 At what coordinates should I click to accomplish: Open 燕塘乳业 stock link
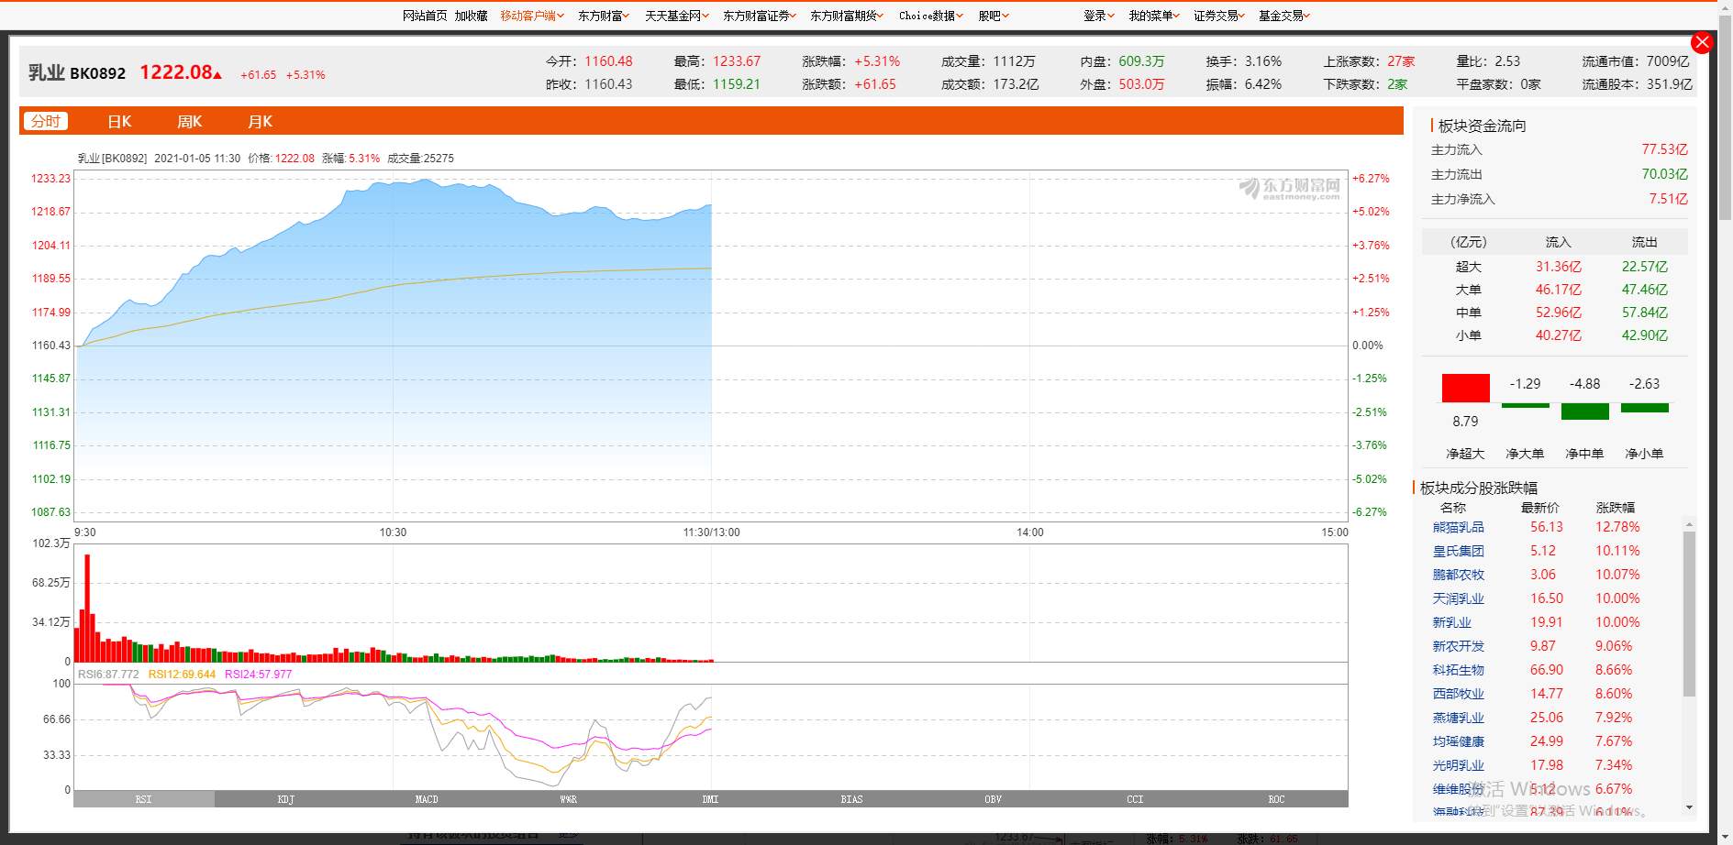[1458, 718]
